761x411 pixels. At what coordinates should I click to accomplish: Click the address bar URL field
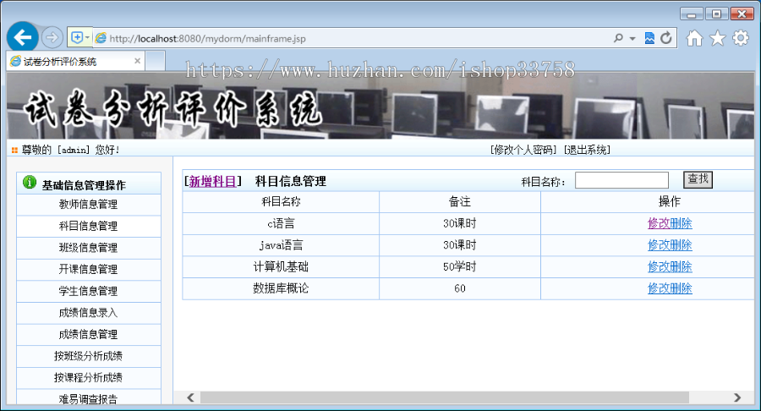tap(352, 38)
